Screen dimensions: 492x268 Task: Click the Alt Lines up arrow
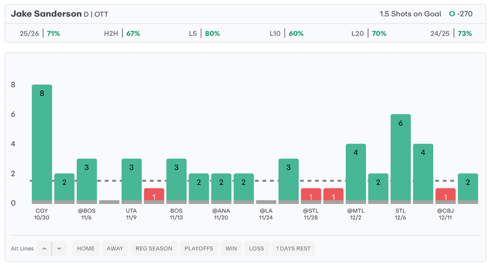tap(44, 248)
